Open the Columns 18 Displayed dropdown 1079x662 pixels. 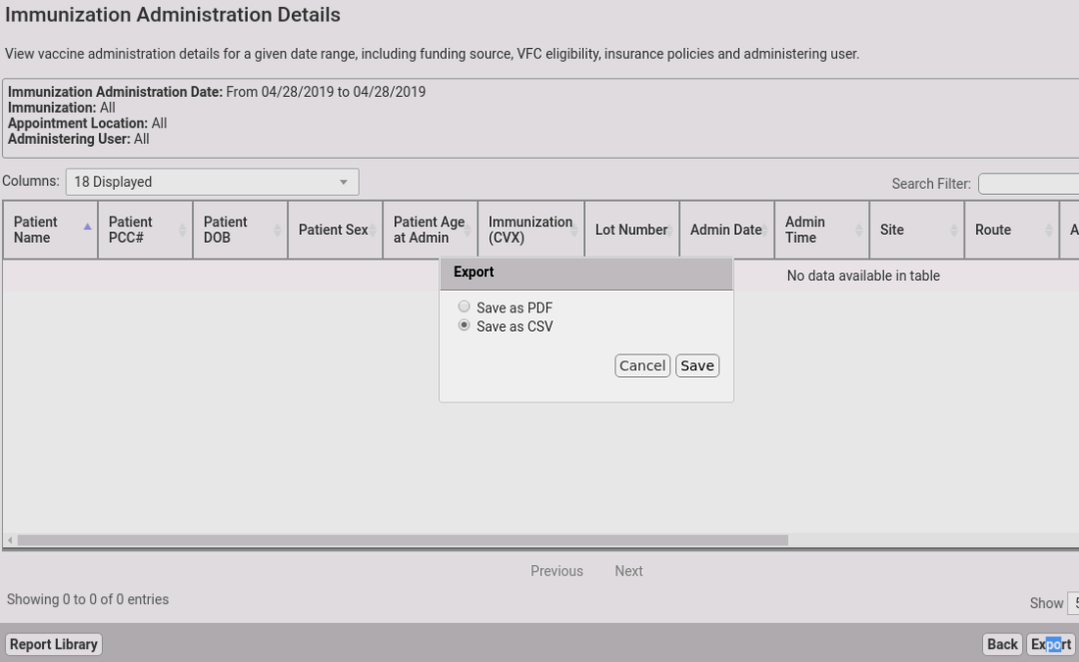pyautogui.click(x=212, y=182)
